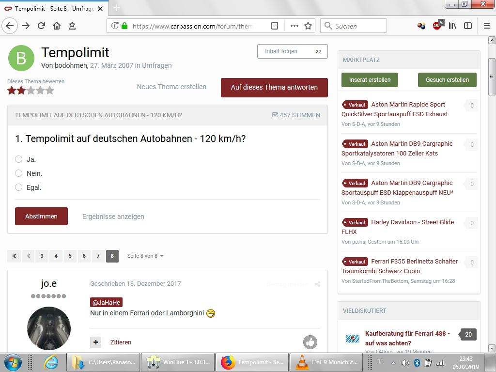This screenshot has height=372, width=496.
Task: Click 'Auf dieses Thema antworten' button
Action: point(274,88)
